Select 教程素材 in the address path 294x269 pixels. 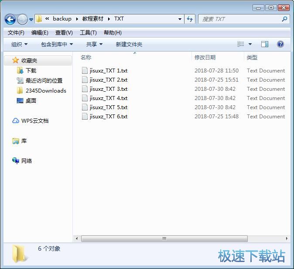[x=93, y=19]
